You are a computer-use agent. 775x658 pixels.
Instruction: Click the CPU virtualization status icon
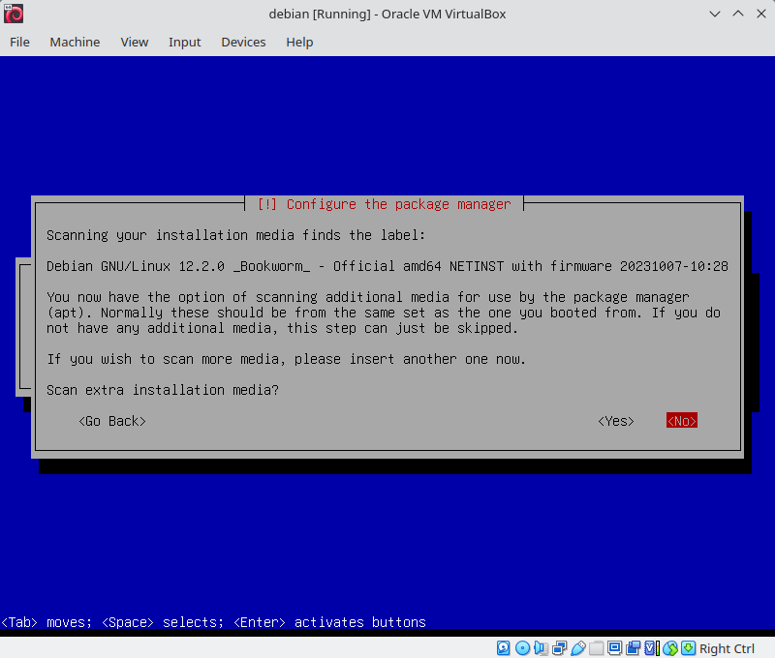[652, 648]
